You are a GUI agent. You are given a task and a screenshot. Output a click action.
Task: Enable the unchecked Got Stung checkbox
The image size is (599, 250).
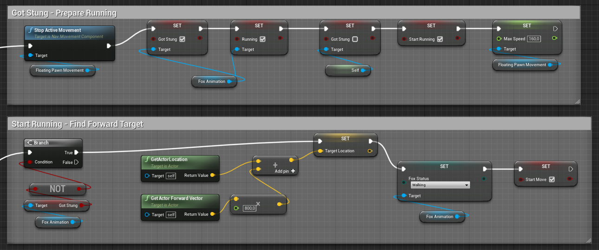355,39
